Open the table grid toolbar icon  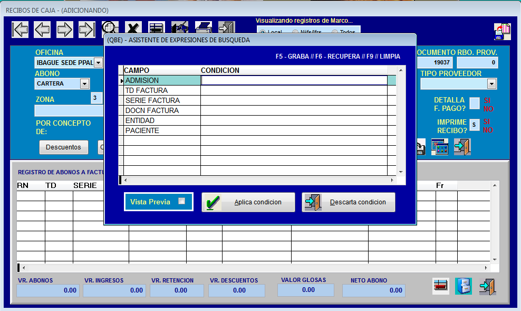tap(156, 27)
